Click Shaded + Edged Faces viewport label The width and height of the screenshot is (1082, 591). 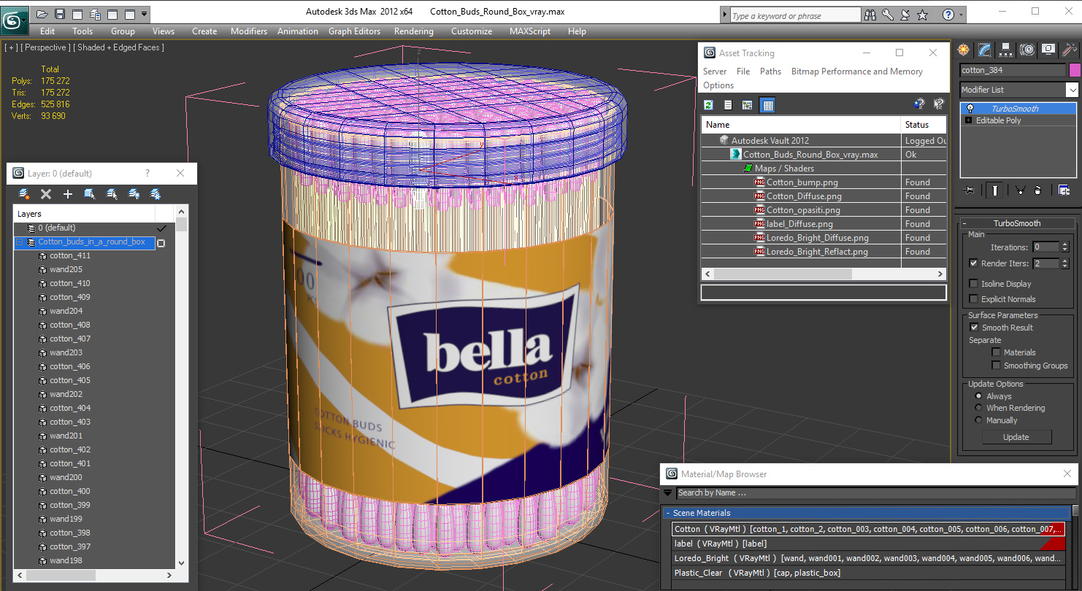click(x=120, y=47)
